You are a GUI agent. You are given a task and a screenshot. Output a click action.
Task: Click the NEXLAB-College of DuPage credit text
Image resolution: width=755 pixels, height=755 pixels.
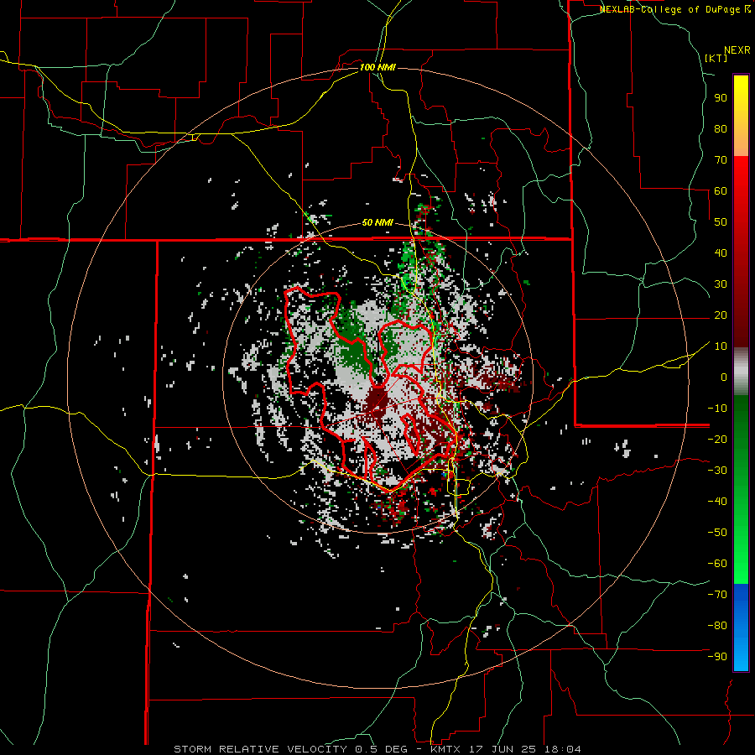(x=671, y=9)
